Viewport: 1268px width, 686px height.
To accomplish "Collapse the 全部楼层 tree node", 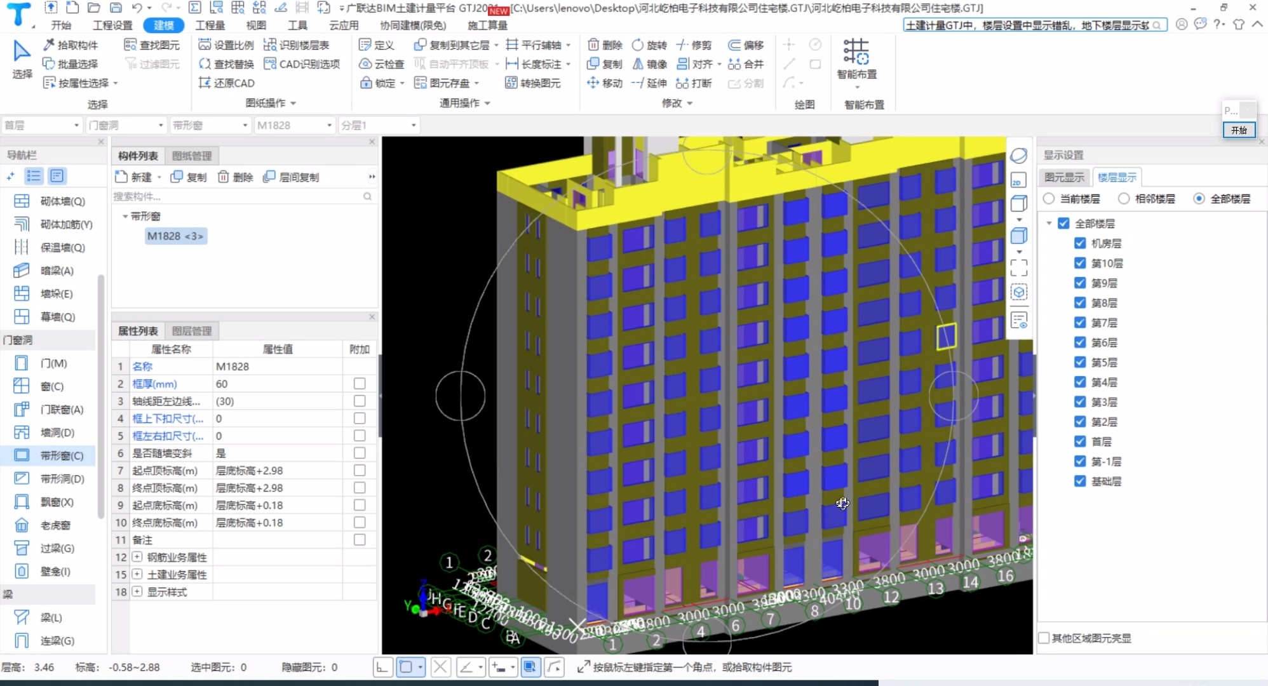I will (1048, 223).
